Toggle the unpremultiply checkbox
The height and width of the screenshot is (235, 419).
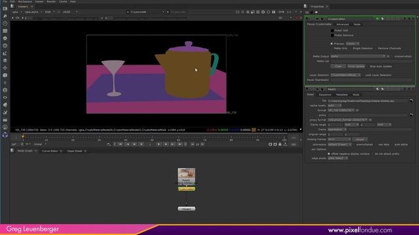(x=392, y=57)
